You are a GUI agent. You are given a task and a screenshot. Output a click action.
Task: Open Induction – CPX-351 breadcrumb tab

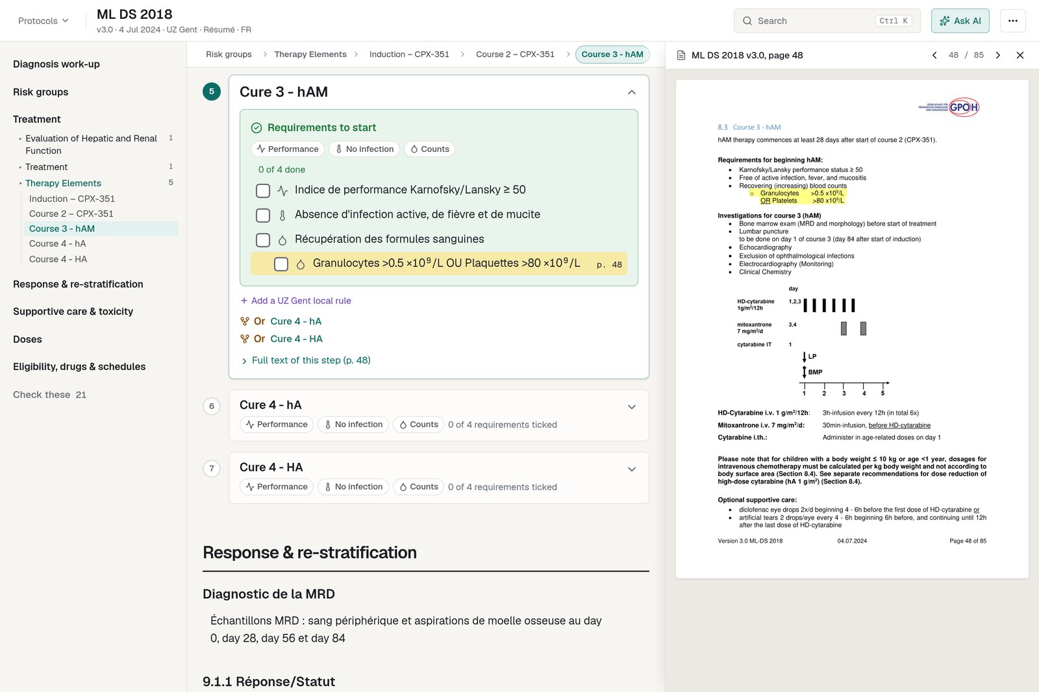click(x=409, y=55)
